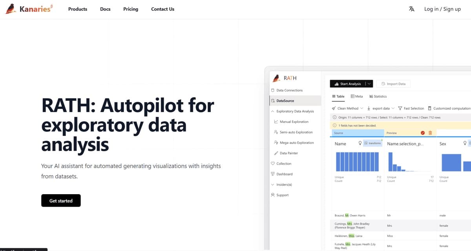Go to the Pricing page
Viewport: 471px width, 251px height.
coord(131,9)
